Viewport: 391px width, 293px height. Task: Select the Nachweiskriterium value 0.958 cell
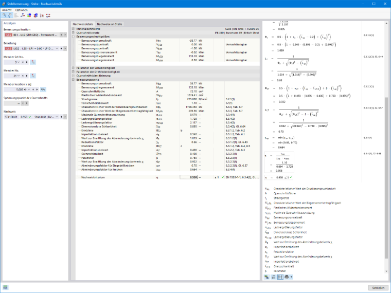pos(188,177)
